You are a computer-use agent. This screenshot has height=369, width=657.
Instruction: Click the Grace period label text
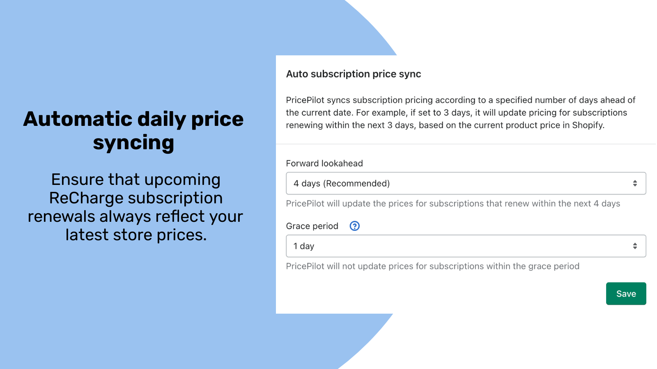(312, 226)
